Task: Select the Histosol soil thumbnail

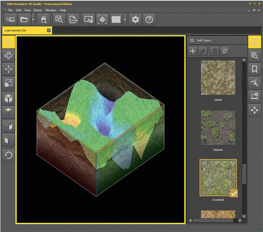Action: (218, 128)
